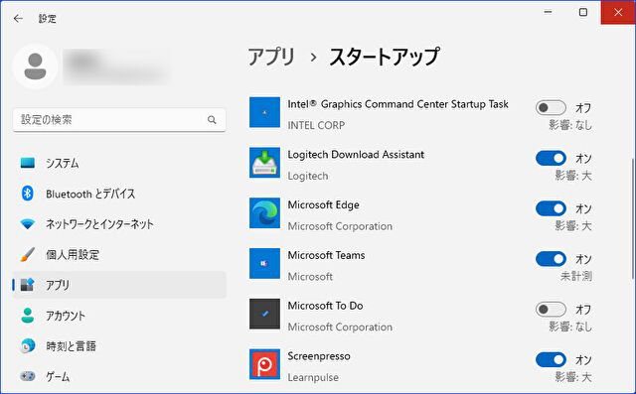636x394 pixels.
Task: Select アカウント in the sidebar
Action: (119, 316)
